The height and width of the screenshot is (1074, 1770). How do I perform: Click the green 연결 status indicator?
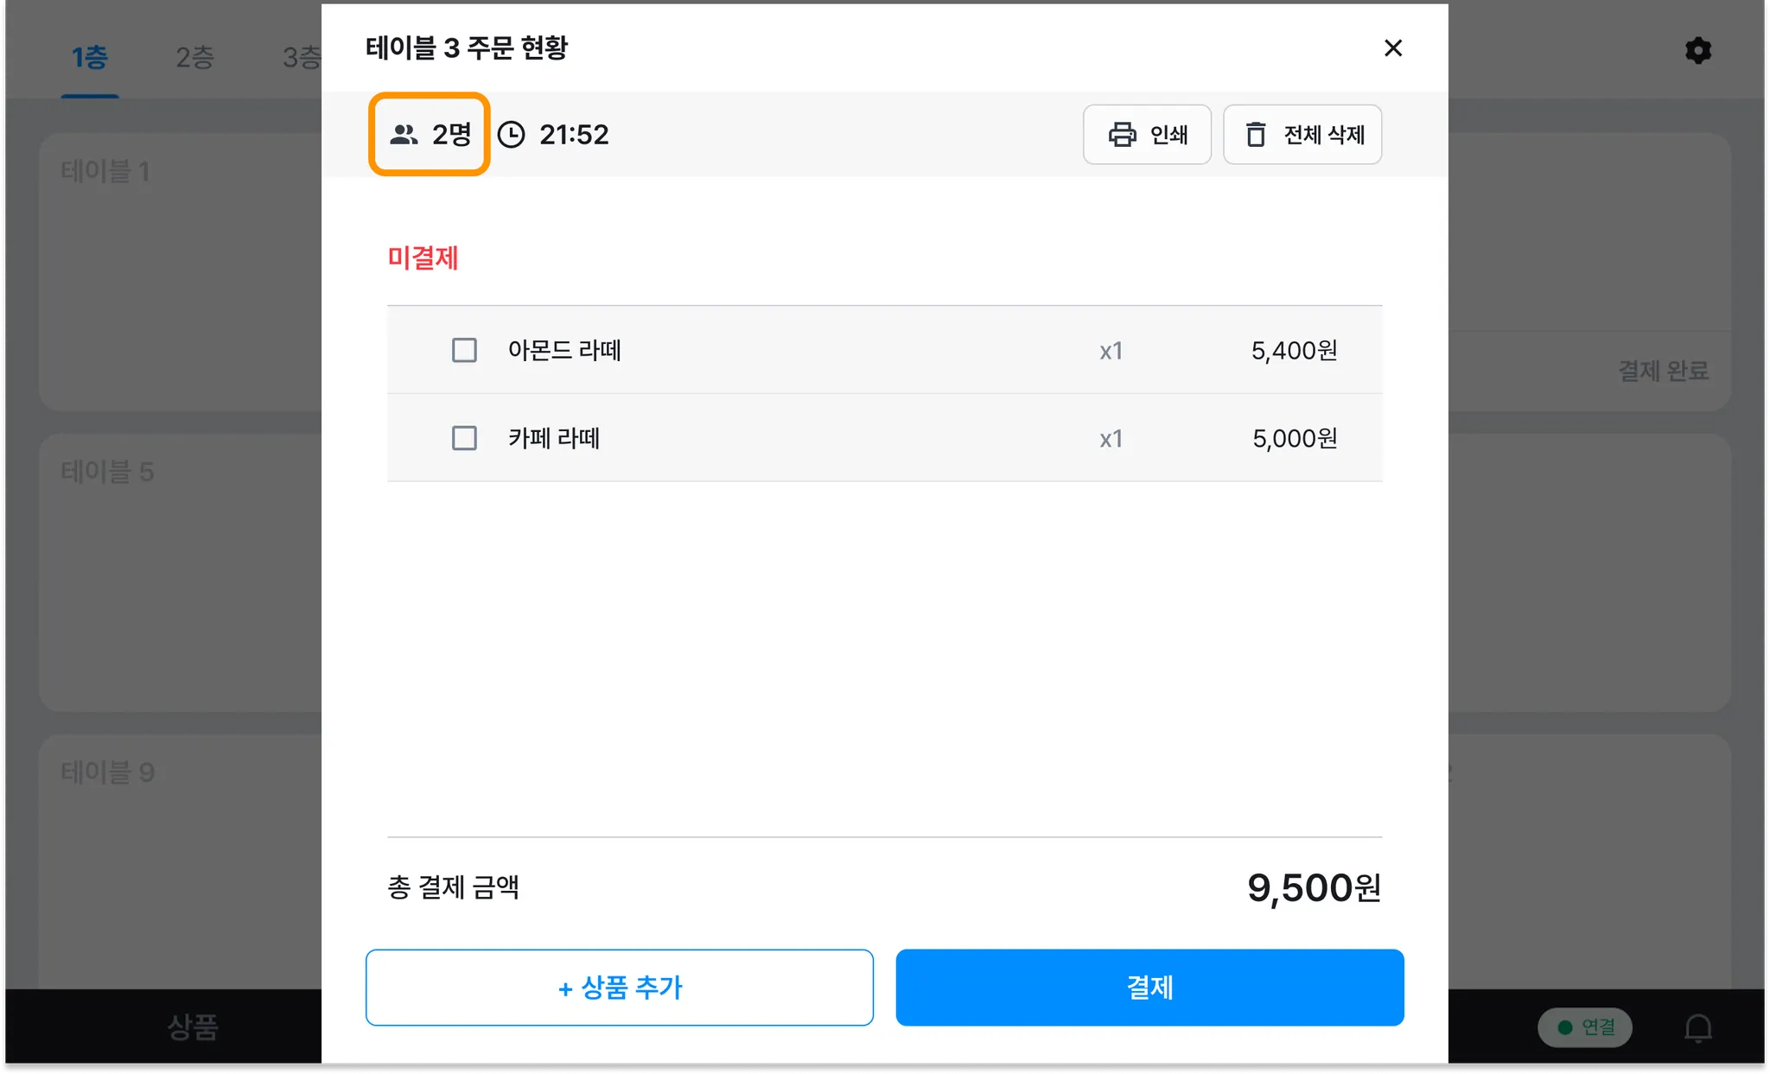click(x=1584, y=1027)
